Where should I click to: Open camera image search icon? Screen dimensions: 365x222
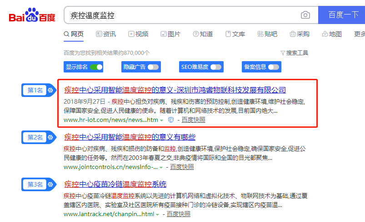(x=305, y=15)
